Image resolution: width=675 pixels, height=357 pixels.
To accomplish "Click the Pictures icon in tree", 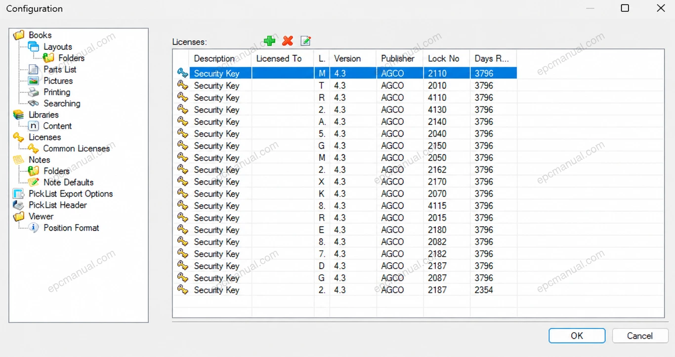I will [x=34, y=80].
